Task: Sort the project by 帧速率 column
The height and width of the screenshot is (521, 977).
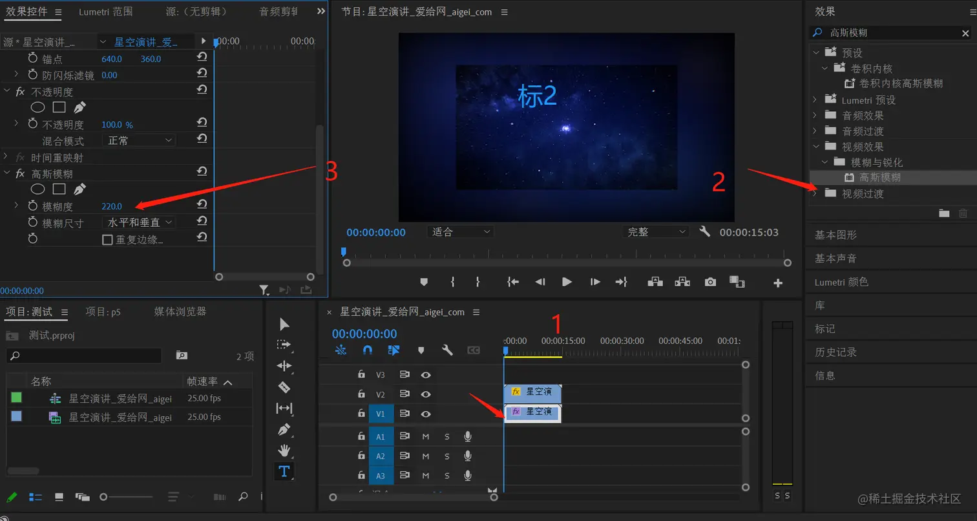Action: click(202, 381)
